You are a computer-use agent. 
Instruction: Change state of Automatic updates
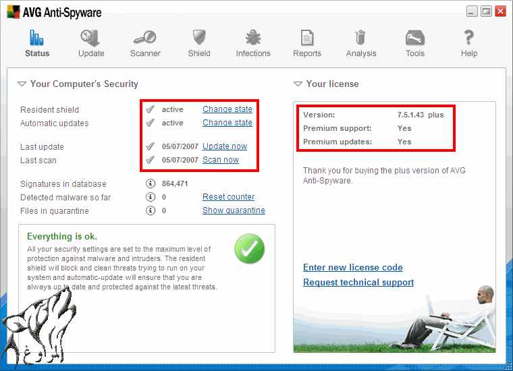click(227, 123)
